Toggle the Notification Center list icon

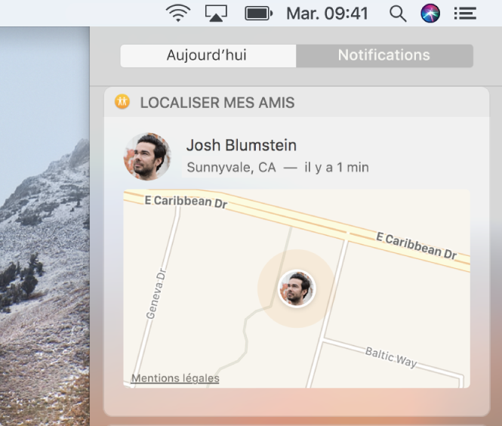[465, 14]
